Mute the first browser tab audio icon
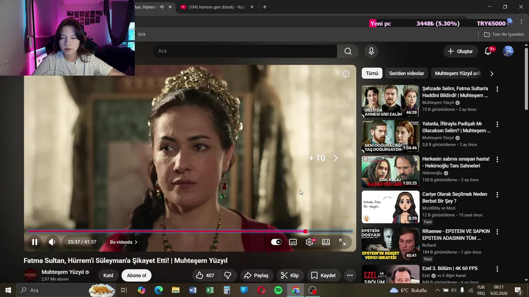Screen dimensions: 529x297 tap(162, 7)
